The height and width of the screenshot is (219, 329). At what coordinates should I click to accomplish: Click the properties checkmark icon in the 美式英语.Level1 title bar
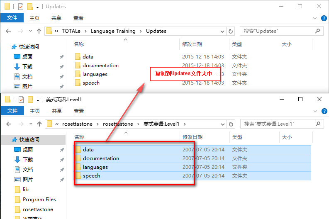[x=21, y=100]
